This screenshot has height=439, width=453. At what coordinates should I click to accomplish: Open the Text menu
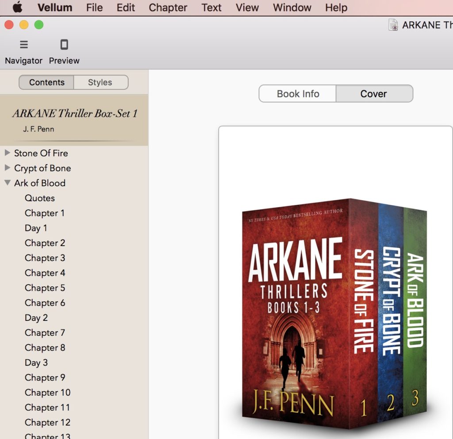(211, 8)
